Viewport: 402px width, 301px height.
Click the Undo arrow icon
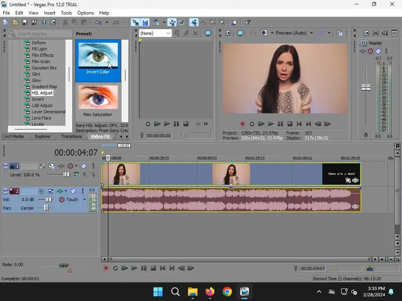click(x=99, y=22)
